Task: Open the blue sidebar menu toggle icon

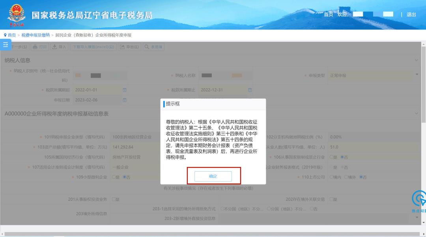Action: tap(6, 45)
